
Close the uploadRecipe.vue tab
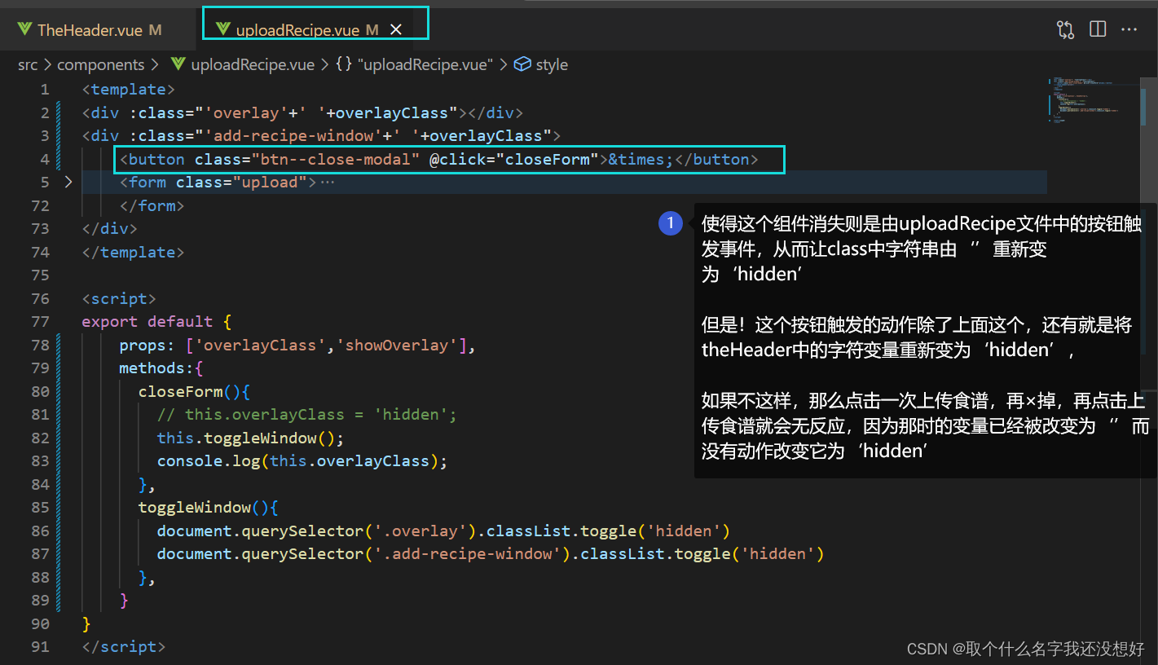point(396,30)
